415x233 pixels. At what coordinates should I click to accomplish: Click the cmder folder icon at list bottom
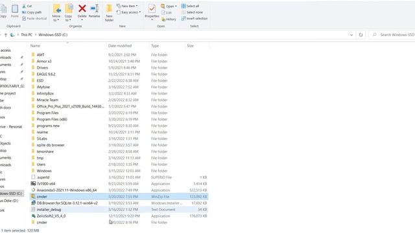[33, 222]
